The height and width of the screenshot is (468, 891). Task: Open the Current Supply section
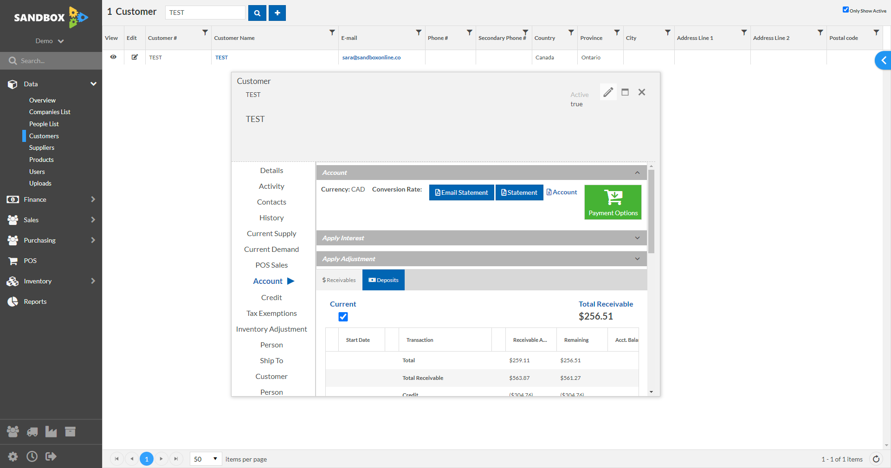(x=271, y=234)
